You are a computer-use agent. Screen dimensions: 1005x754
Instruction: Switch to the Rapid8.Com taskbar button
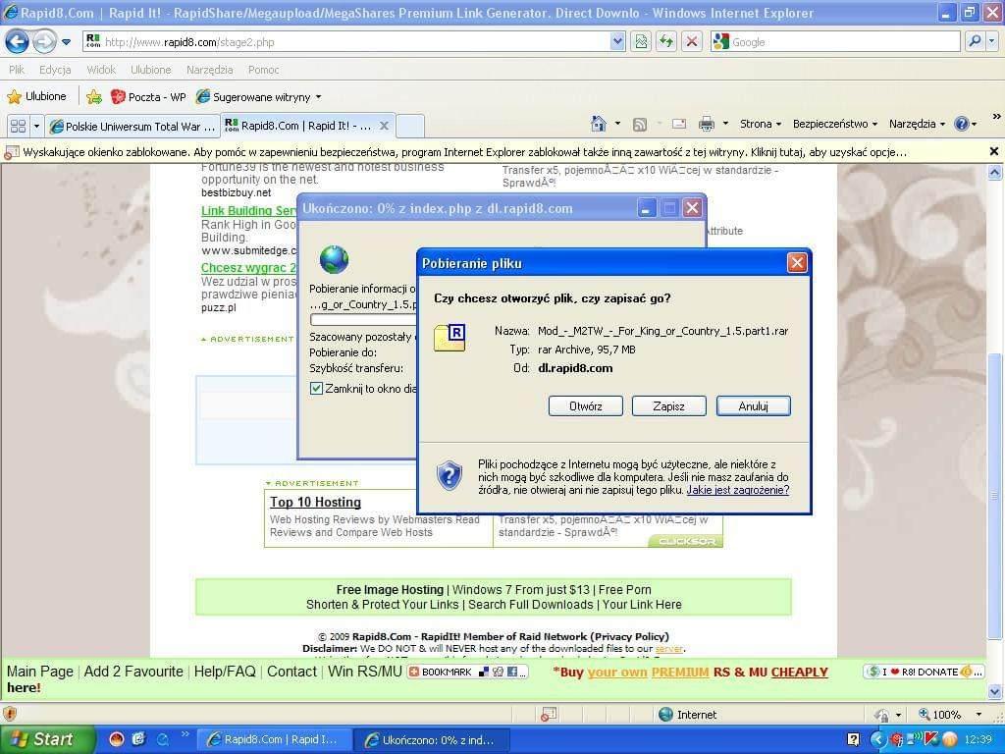[274, 739]
